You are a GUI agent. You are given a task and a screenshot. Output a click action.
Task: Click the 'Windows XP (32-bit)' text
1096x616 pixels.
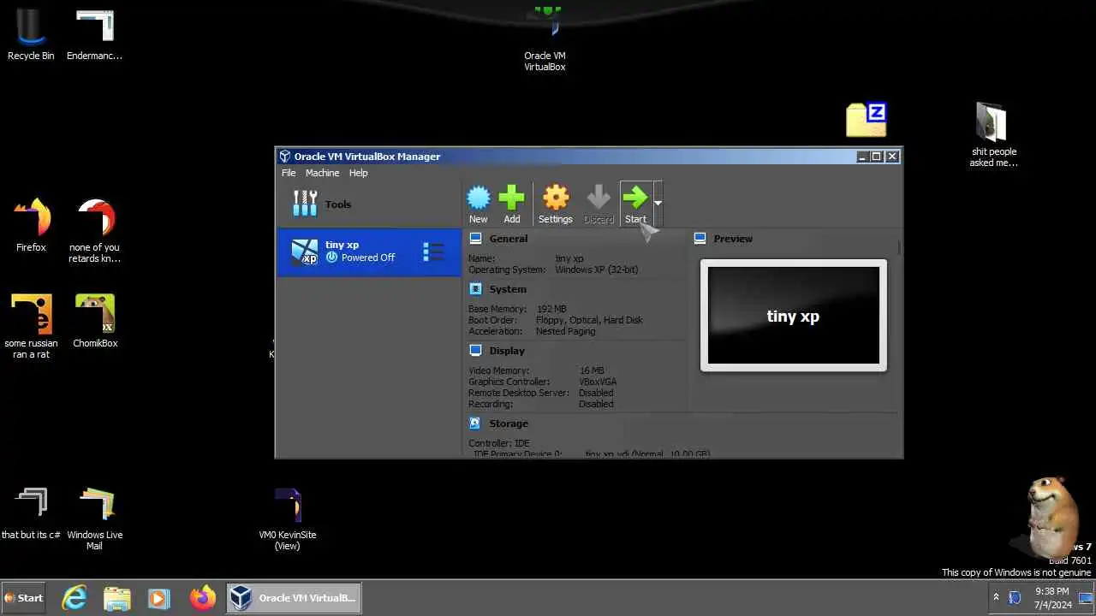(596, 269)
